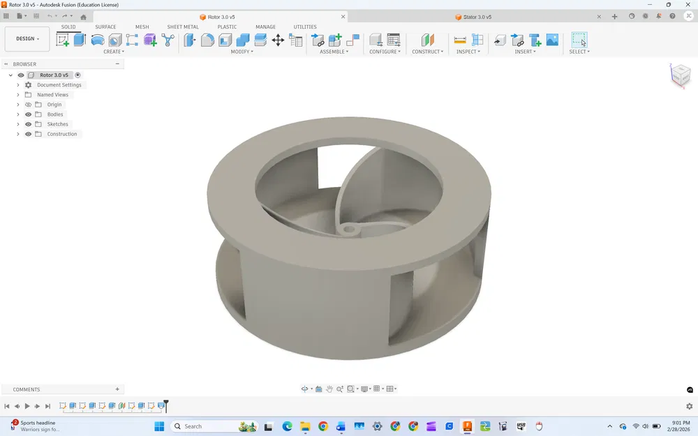Activate the Window Select tool
The image size is (698, 436).
[579, 40]
